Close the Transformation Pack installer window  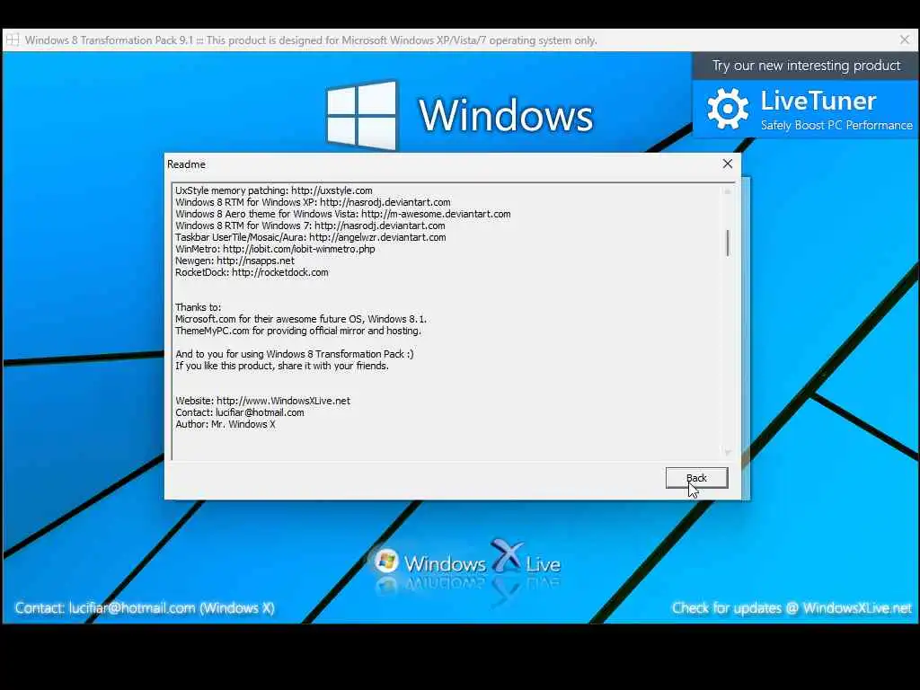click(x=904, y=40)
